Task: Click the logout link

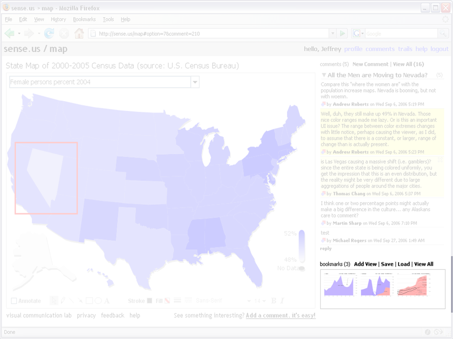Action: click(439, 49)
